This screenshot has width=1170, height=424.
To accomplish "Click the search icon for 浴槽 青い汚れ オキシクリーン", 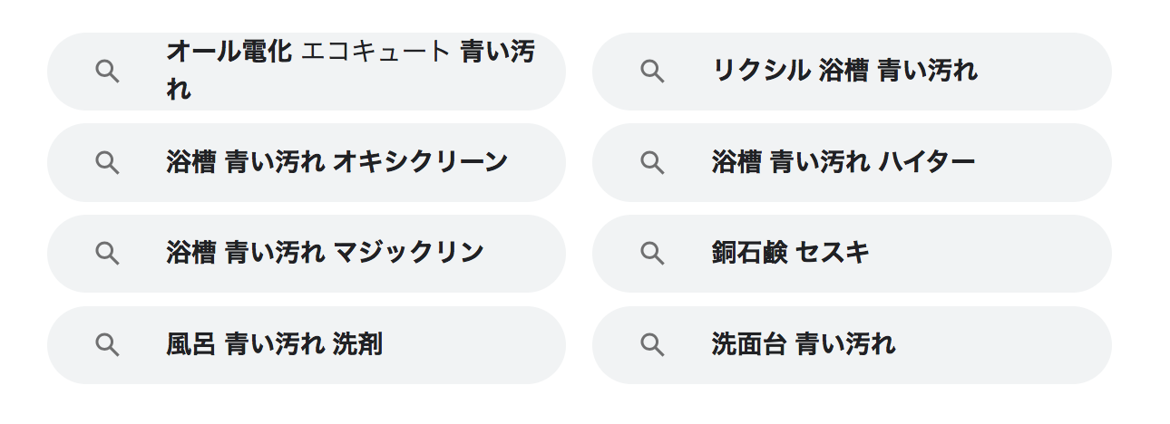I will [107, 163].
